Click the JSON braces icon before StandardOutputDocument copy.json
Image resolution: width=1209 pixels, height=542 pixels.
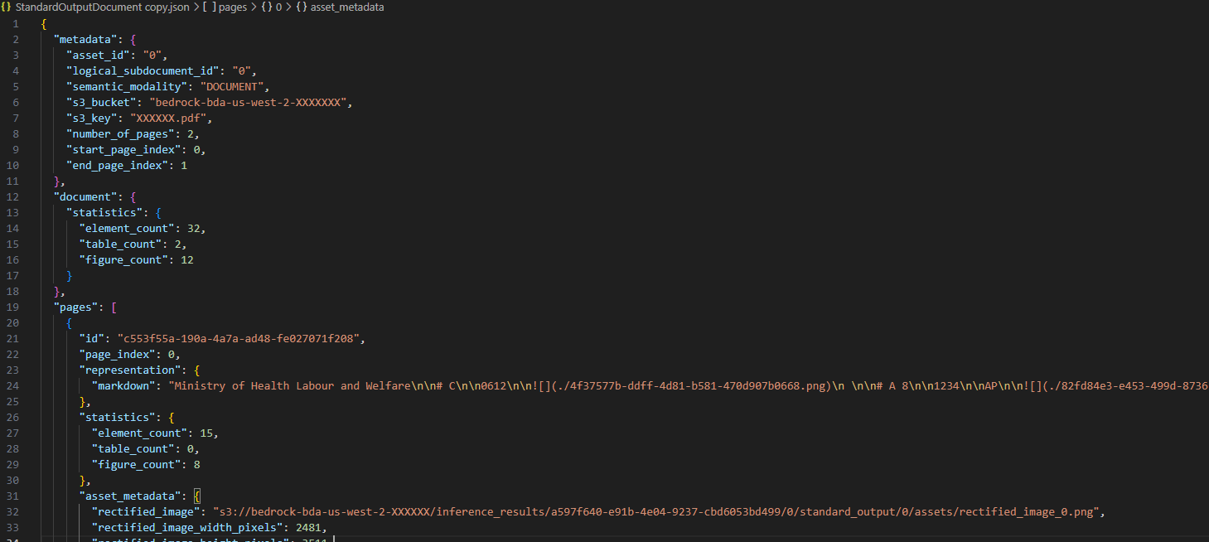pos(7,7)
